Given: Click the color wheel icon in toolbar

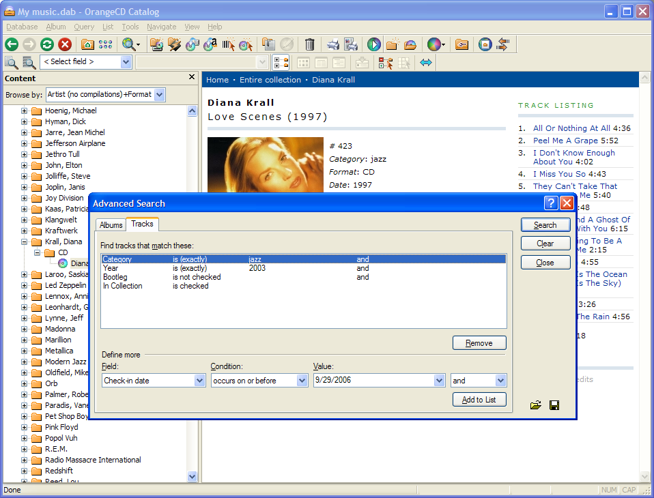Looking at the screenshot, I should pos(433,44).
